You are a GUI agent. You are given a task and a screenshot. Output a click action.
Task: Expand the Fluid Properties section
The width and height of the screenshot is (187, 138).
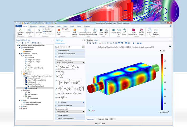pos(70,115)
